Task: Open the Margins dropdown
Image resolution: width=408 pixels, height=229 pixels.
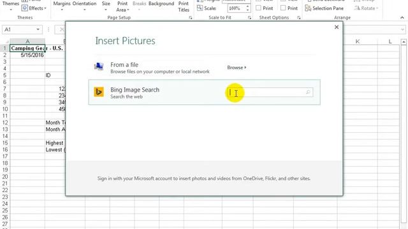Action: click(62, 6)
